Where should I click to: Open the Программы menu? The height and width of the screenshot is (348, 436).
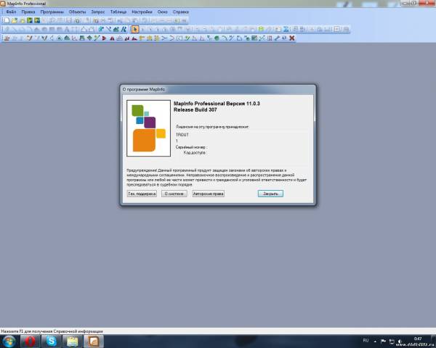pos(52,12)
